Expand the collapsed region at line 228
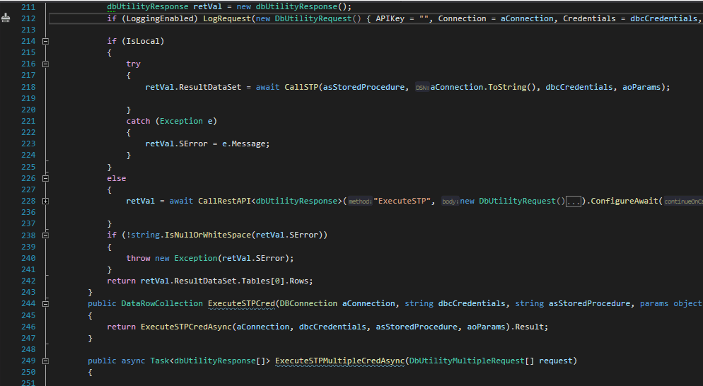The image size is (703, 386). (46, 201)
